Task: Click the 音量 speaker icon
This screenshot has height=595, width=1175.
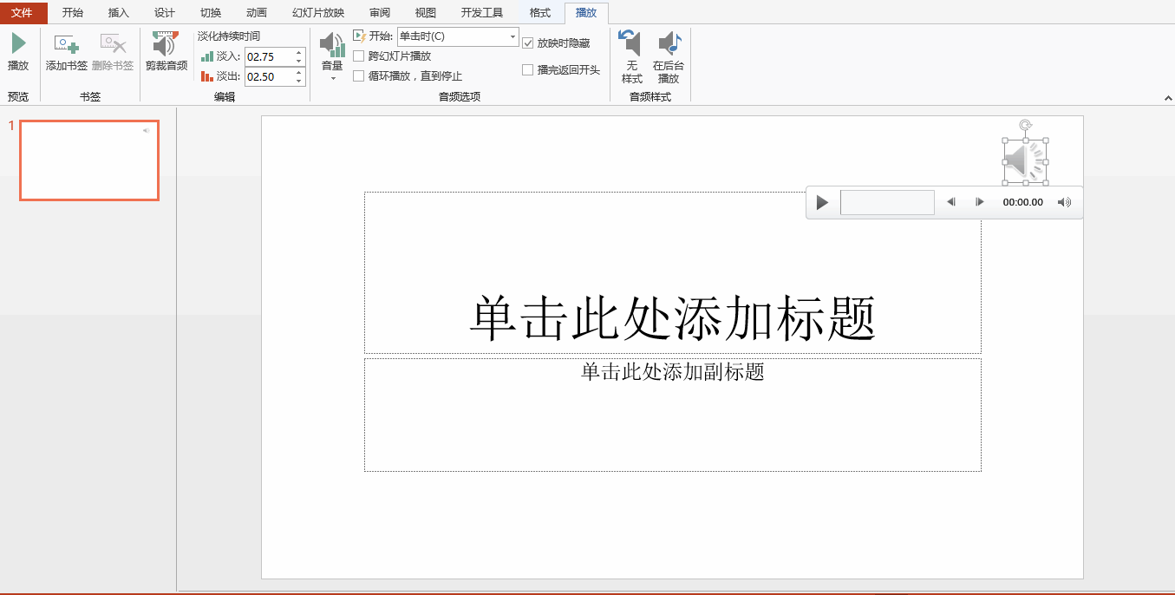Action: click(x=331, y=48)
